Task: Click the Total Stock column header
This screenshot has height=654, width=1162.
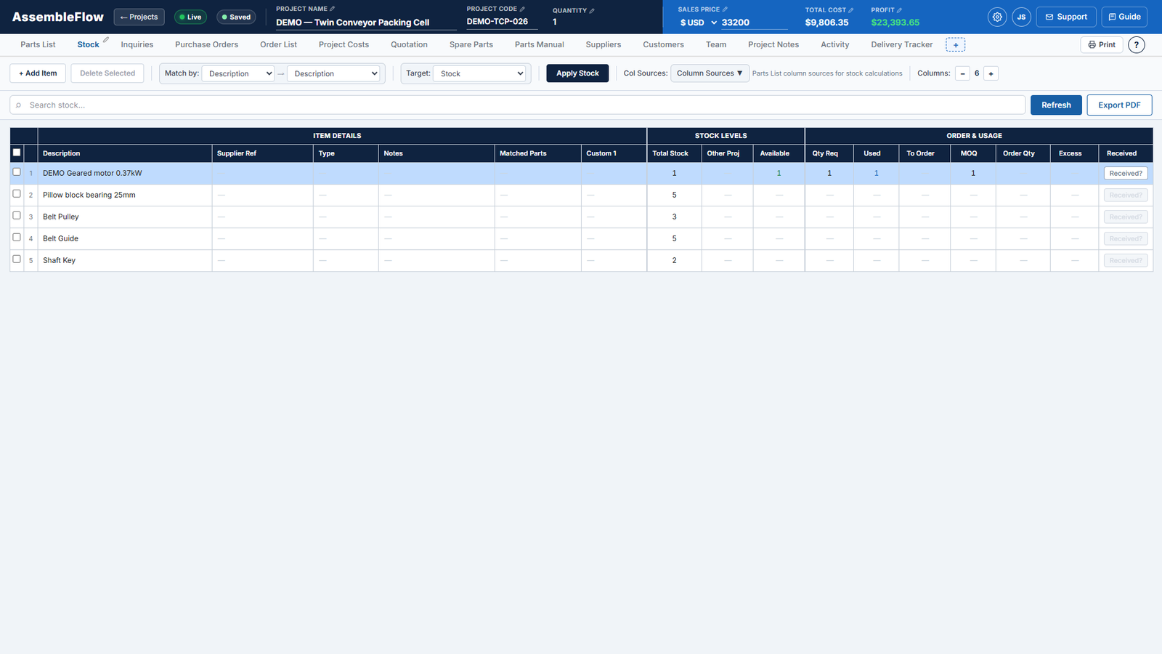Action: [x=674, y=153]
